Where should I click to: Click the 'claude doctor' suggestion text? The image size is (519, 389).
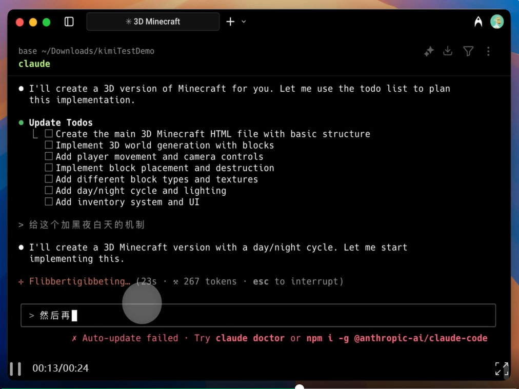[250, 338]
